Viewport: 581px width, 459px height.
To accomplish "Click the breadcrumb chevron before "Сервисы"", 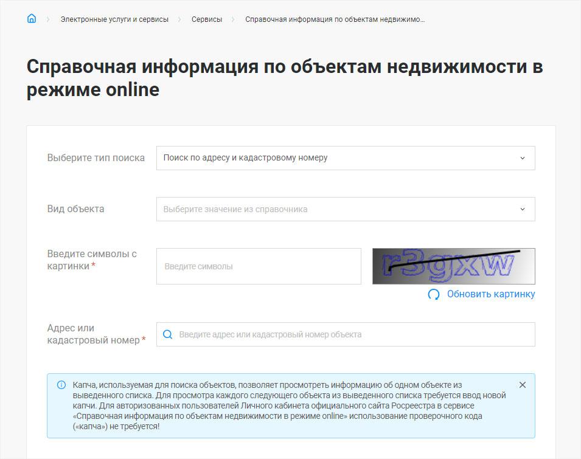I will (x=180, y=19).
